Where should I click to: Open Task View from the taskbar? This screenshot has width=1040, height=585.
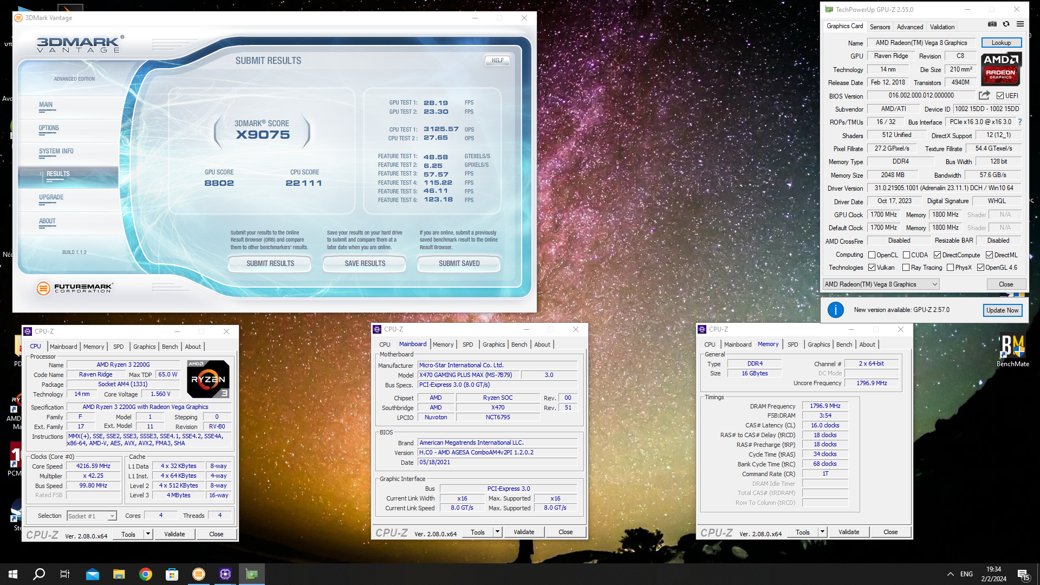[65, 574]
